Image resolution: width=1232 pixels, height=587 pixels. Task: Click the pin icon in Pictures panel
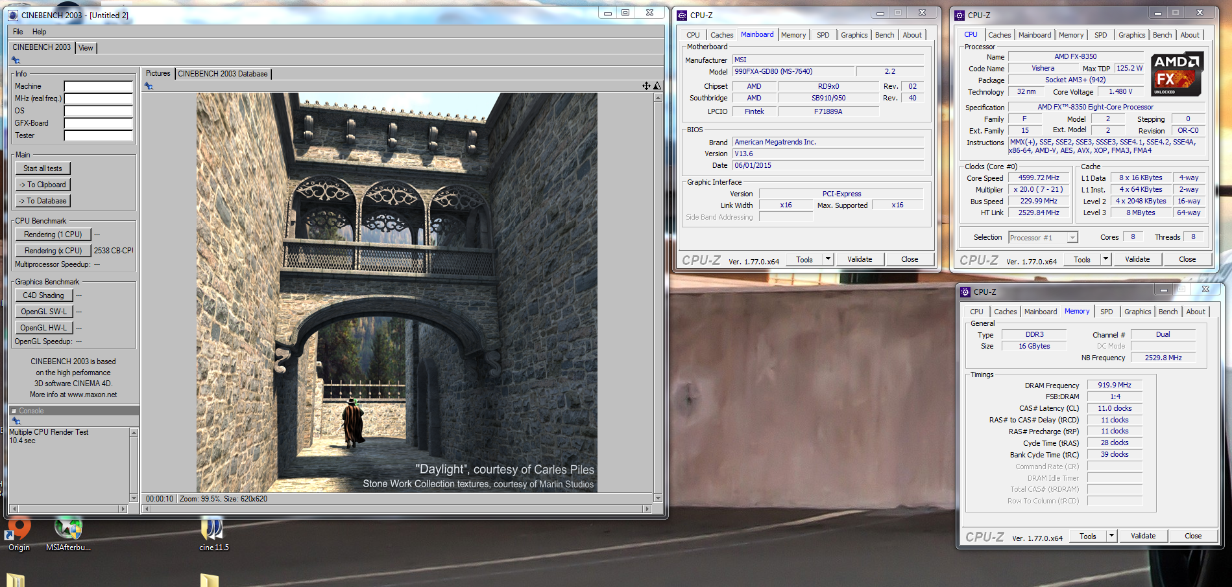coord(149,86)
